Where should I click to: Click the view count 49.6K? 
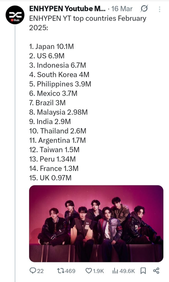(x=127, y=271)
